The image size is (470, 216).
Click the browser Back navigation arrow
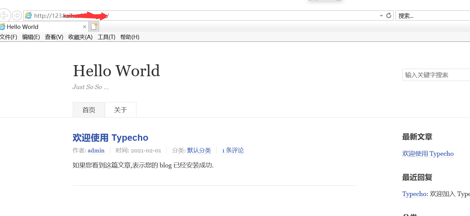5,15
